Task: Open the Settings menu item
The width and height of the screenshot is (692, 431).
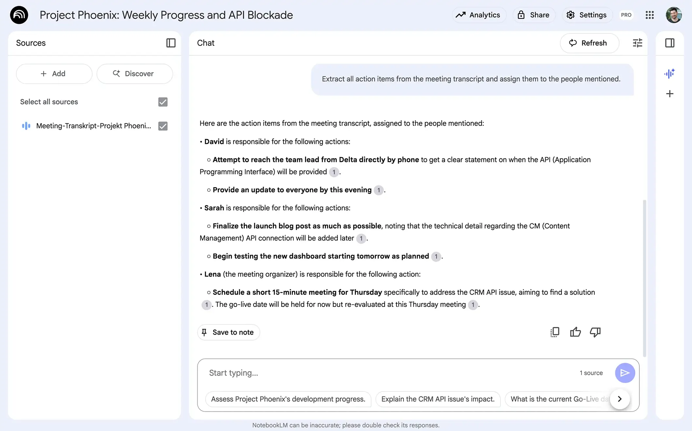Action: click(587, 15)
